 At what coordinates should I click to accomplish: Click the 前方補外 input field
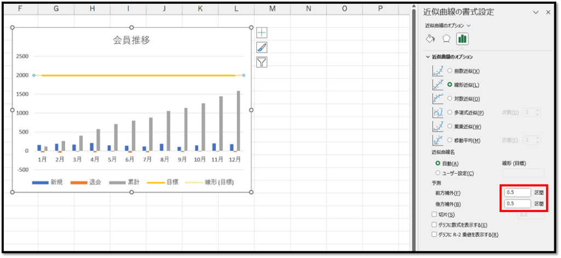pyautogui.click(x=517, y=193)
